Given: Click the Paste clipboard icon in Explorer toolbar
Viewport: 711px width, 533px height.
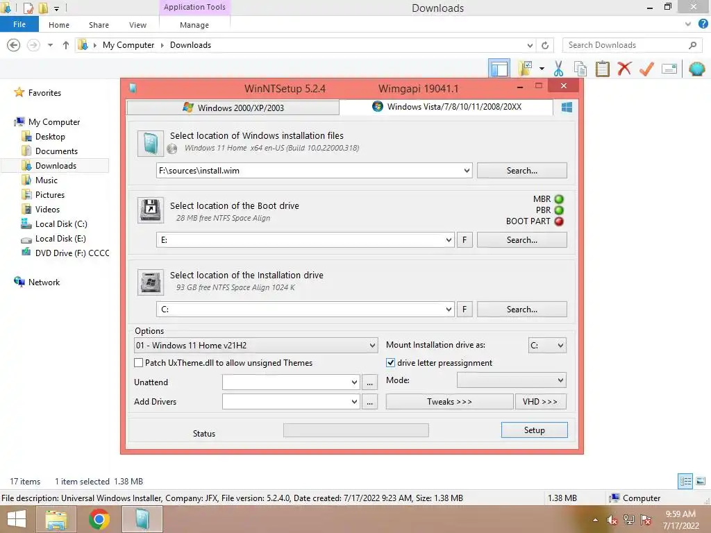Looking at the screenshot, I should pos(602,69).
